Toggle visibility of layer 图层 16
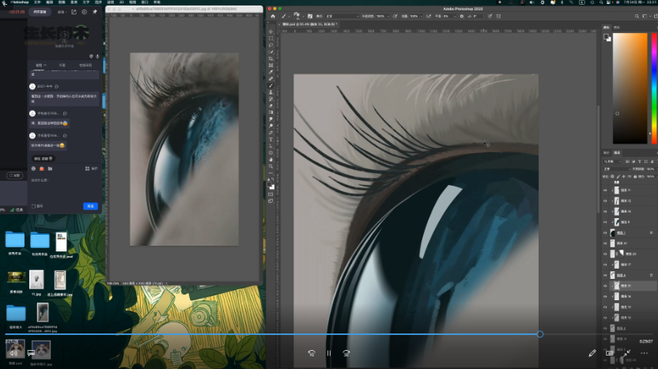 click(x=605, y=296)
